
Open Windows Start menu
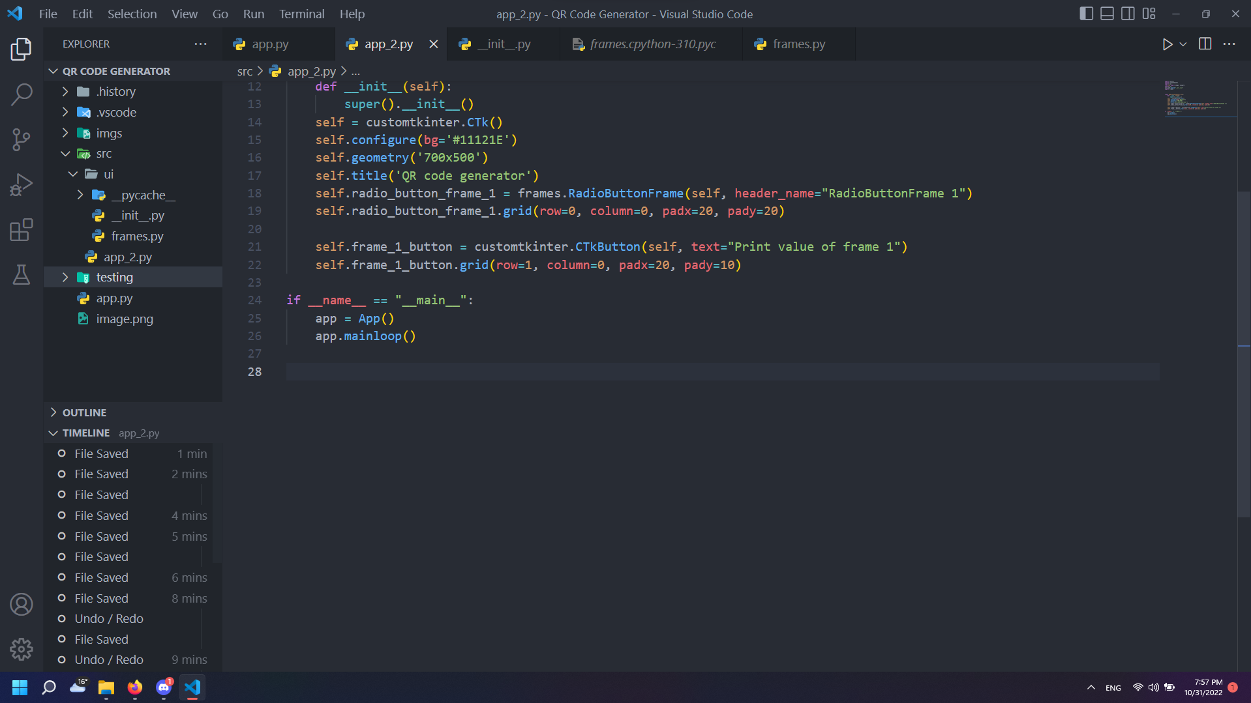[x=20, y=687]
